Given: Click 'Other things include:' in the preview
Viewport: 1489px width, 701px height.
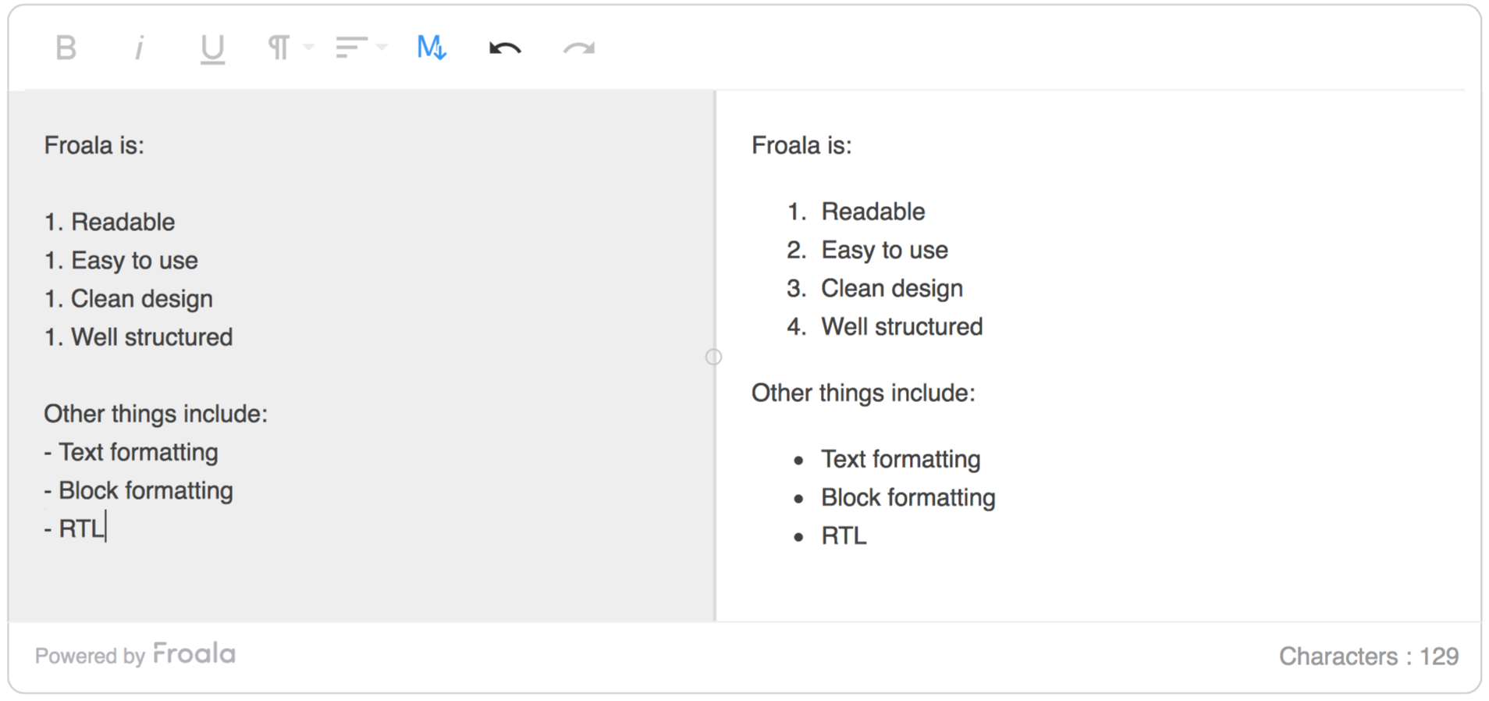Looking at the screenshot, I should (x=863, y=393).
